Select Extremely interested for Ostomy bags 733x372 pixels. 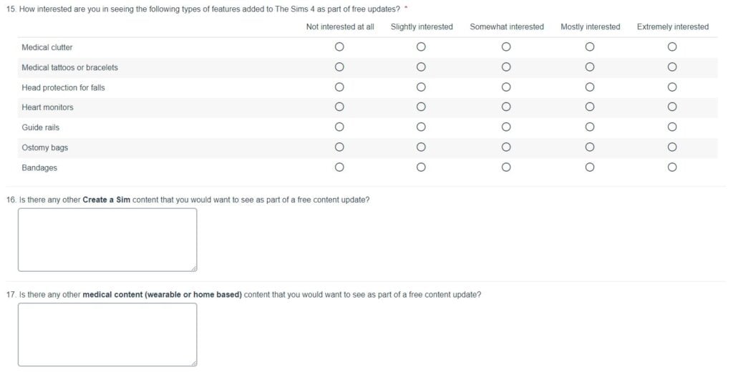coord(671,147)
